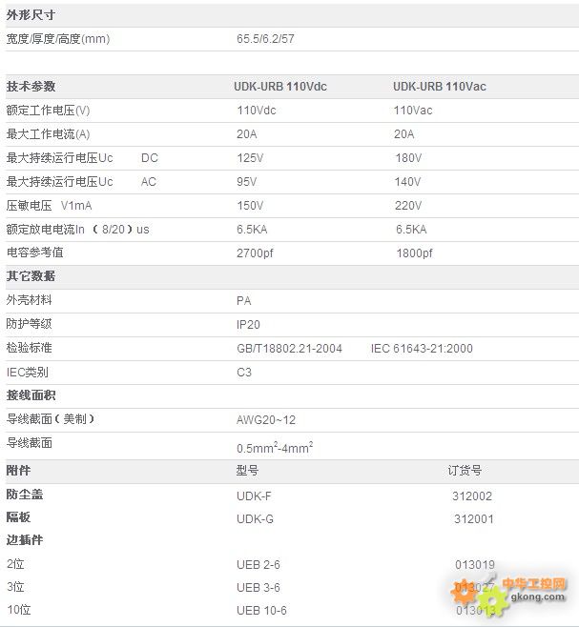Select the UDK-URB 110Vac column header

point(439,87)
